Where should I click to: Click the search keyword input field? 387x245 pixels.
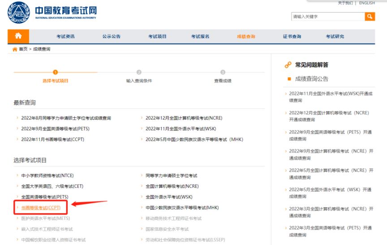point(328,17)
